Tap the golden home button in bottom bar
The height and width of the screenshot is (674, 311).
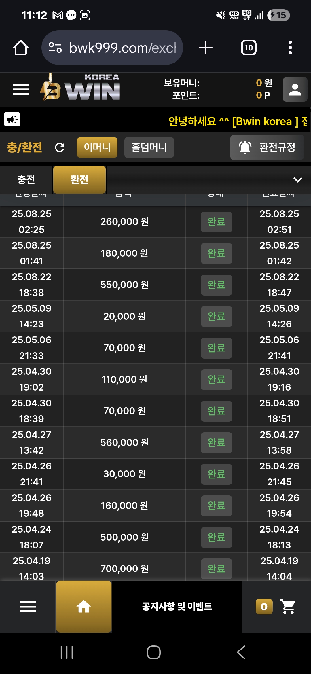tap(84, 606)
